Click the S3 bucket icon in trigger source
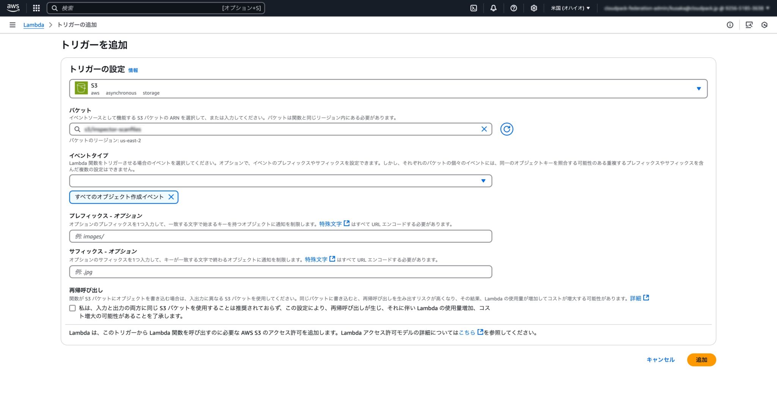The height and width of the screenshot is (395, 777). coord(81,89)
